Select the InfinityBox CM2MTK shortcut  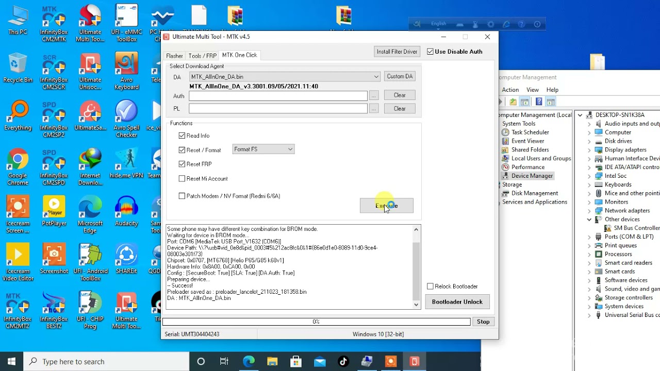pyautogui.click(x=54, y=24)
